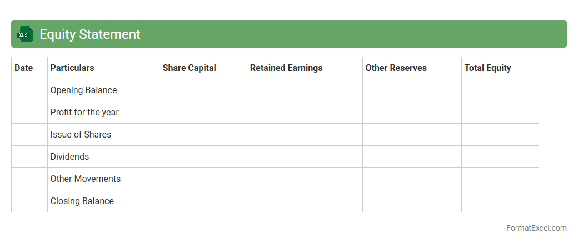This screenshot has height=244, width=578.
Task: Click the Other Movements row label
Action: click(85, 179)
